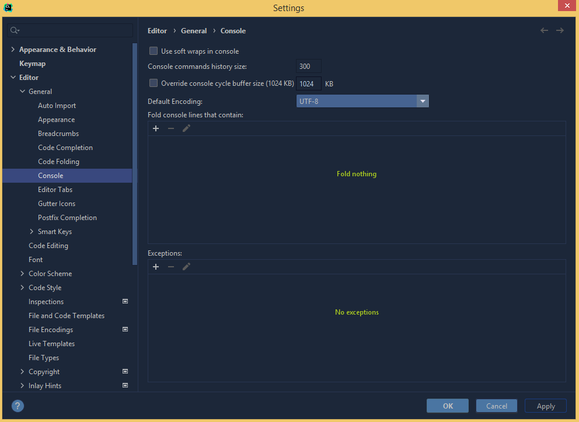The image size is (579, 422).
Task: Click the Console commands history size field
Action: click(309, 67)
